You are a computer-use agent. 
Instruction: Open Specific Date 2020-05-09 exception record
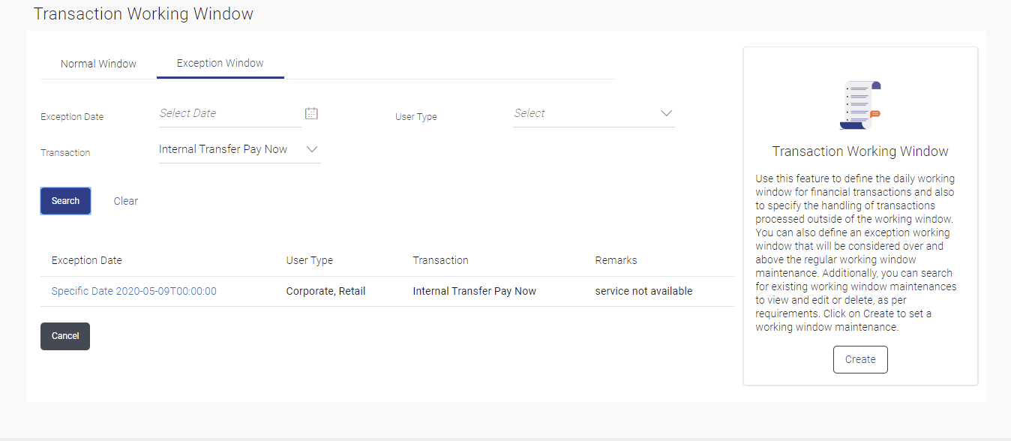pyautogui.click(x=134, y=291)
